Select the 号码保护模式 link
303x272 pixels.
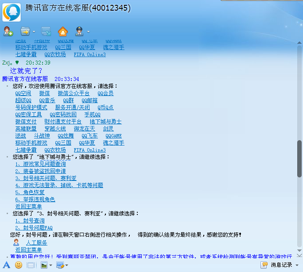tap(31, 107)
